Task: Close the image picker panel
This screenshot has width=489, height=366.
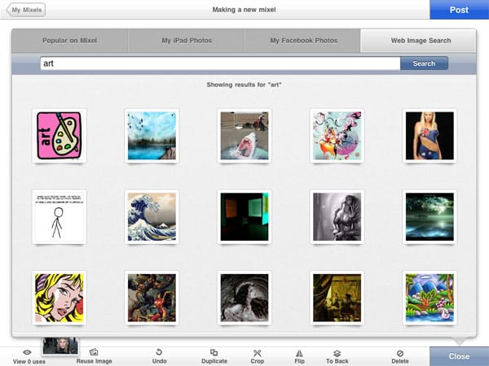Action: click(x=459, y=356)
